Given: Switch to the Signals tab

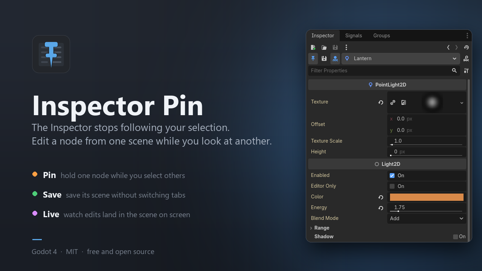Looking at the screenshot, I should point(354,36).
